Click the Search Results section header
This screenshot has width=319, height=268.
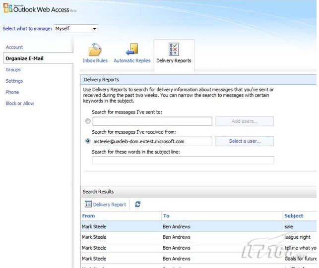coord(199,192)
